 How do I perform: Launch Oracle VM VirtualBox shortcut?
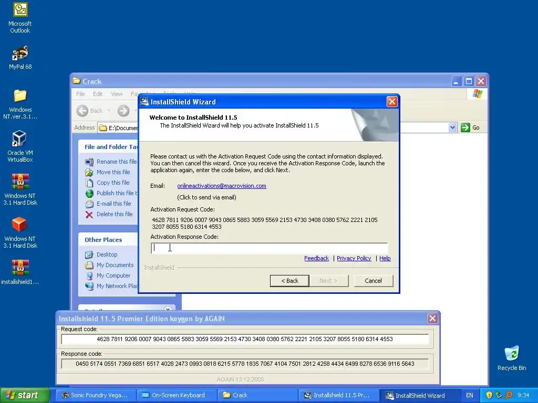tap(20, 147)
